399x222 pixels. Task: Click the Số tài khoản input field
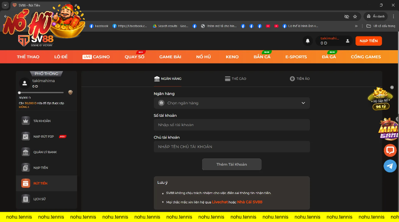231,125
